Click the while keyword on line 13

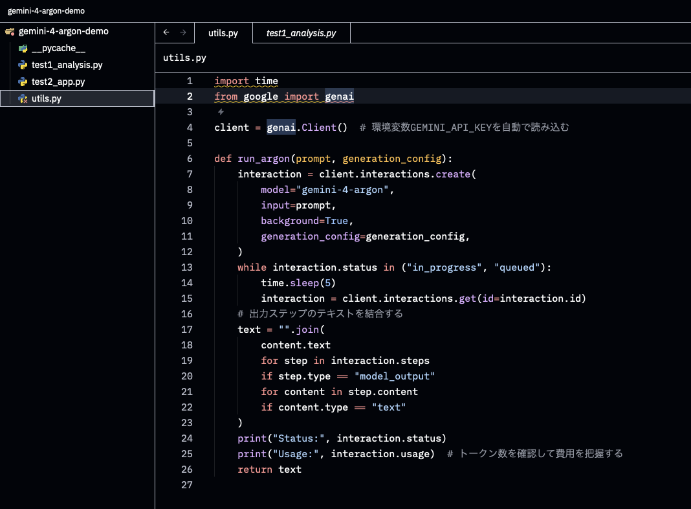[252, 267]
